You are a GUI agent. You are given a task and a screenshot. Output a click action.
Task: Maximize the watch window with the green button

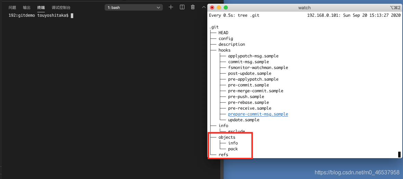tap(226, 8)
